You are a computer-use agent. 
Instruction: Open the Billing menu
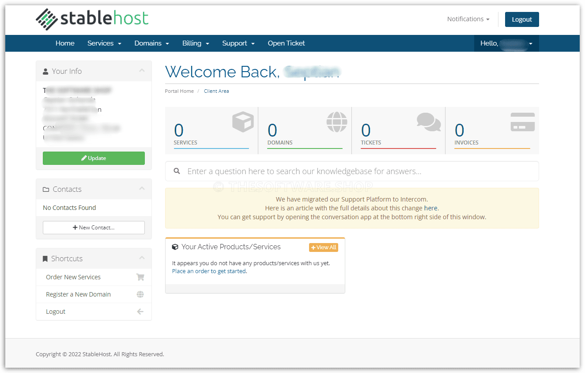pos(196,43)
